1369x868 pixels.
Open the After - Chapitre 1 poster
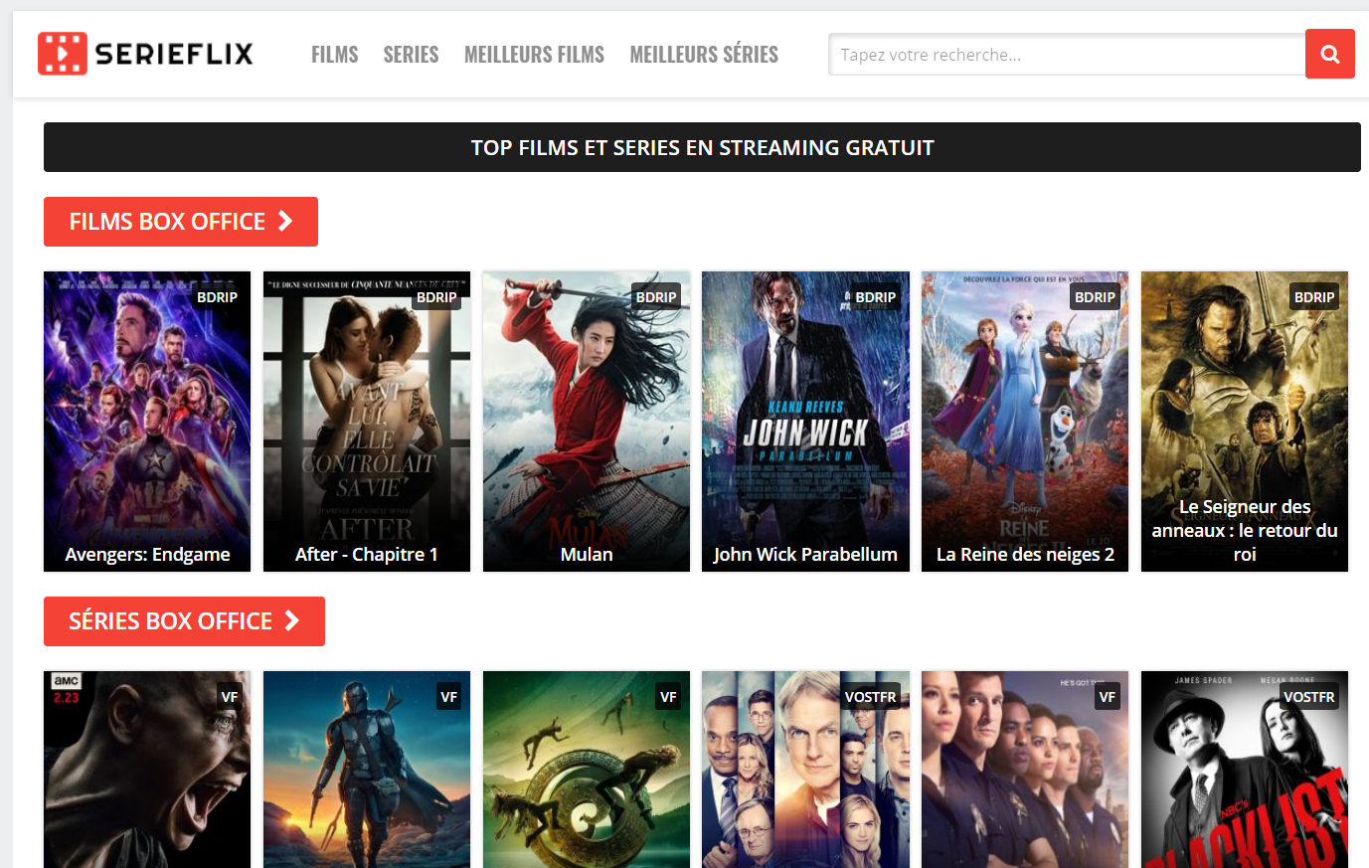367,422
